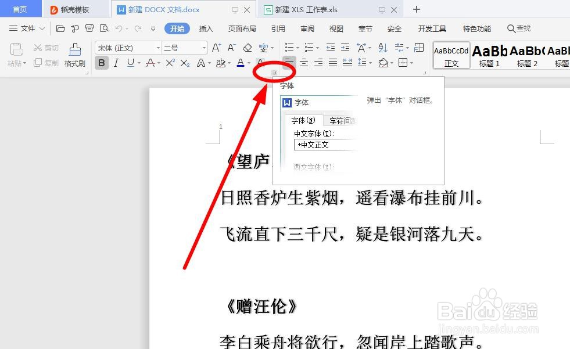Click the decrease font size icon
This screenshot has height=349, width=570.
[231, 46]
